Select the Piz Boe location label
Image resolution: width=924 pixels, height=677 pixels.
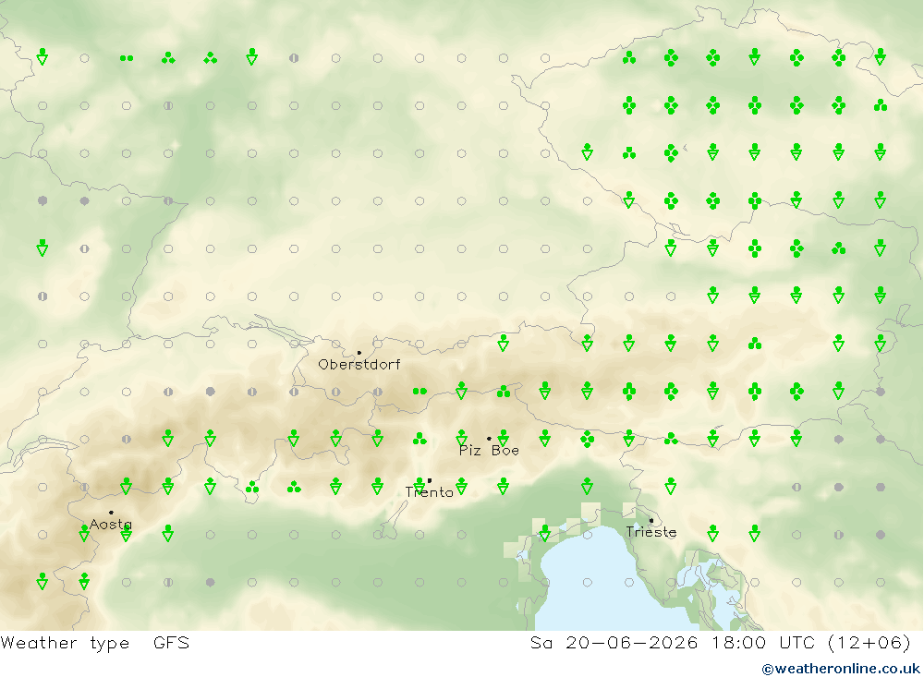point(489,451)
